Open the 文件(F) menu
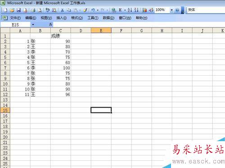 (x=15, y=18)
